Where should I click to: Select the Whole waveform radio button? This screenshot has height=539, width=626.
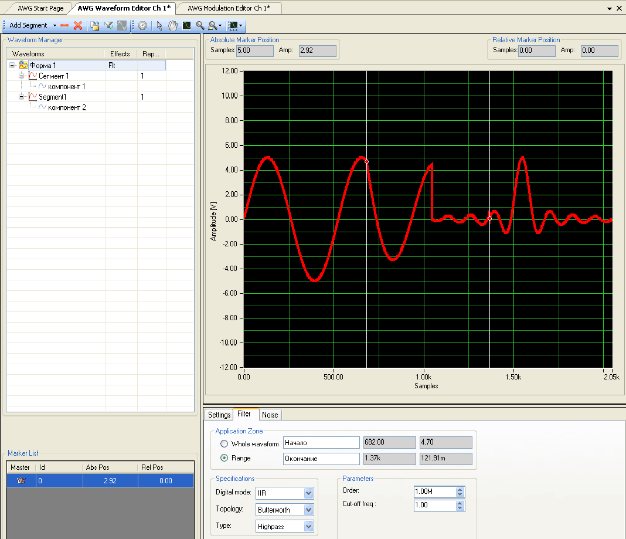224,444
